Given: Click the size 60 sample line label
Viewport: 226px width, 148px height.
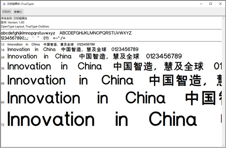Looking at the screenshot, I should pos(3,102).
